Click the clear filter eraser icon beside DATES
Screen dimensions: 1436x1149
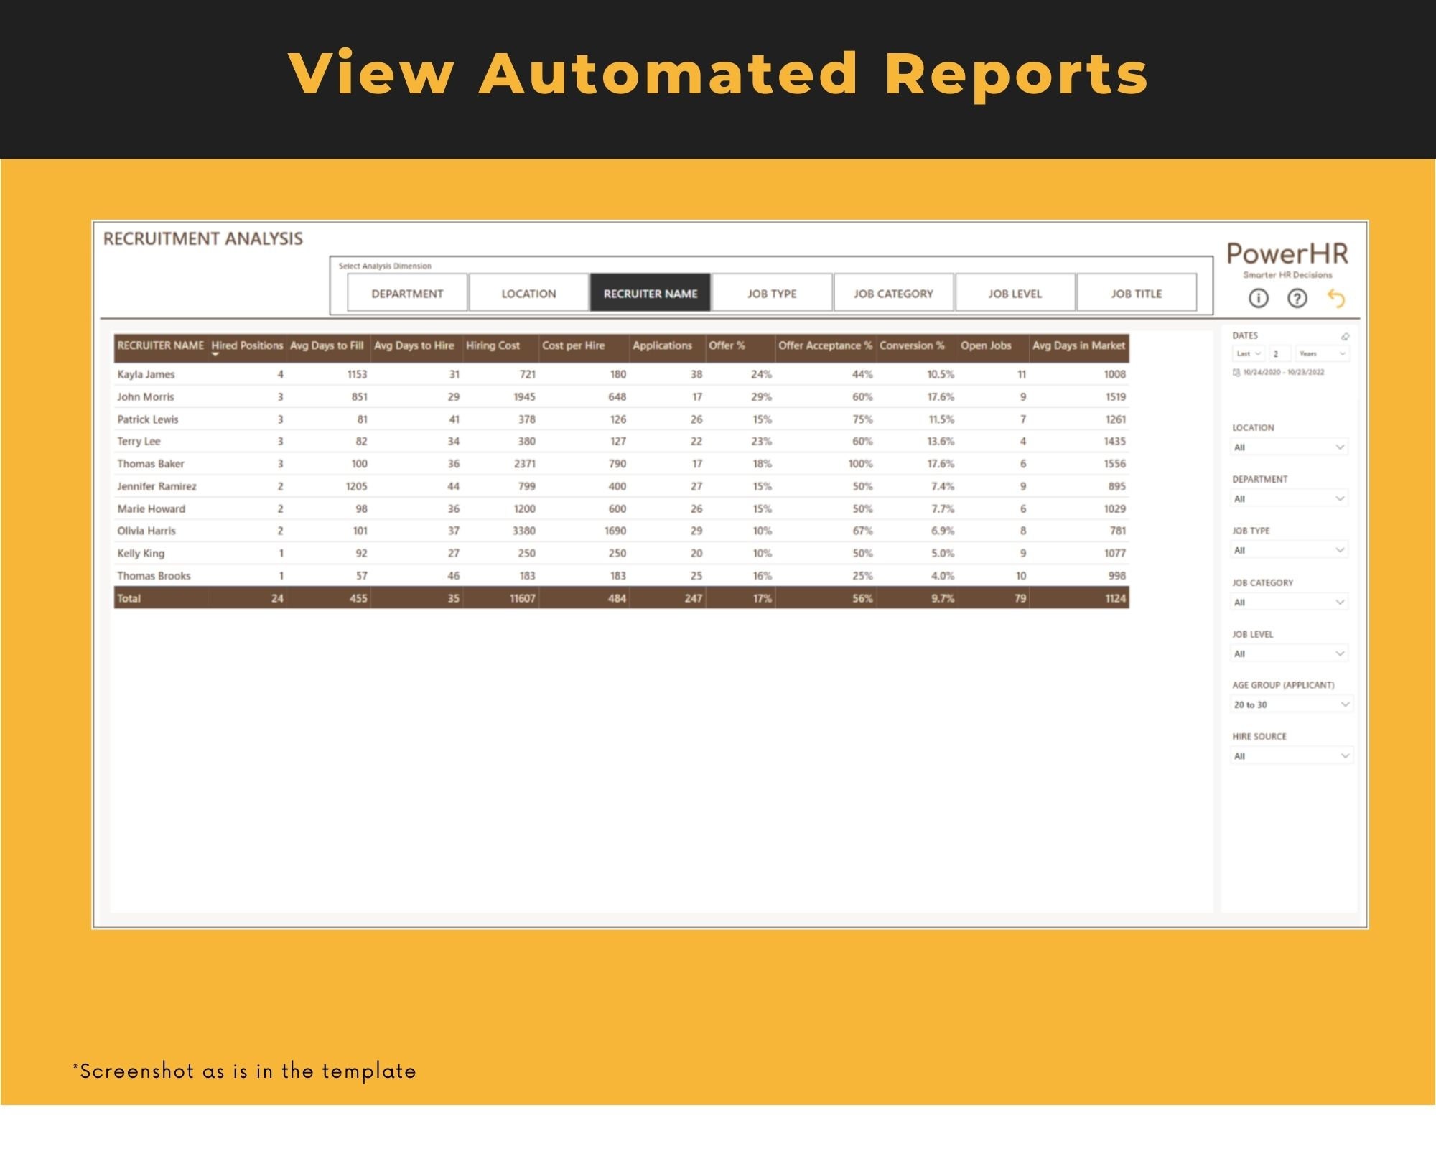click(x=1346, y=335)
